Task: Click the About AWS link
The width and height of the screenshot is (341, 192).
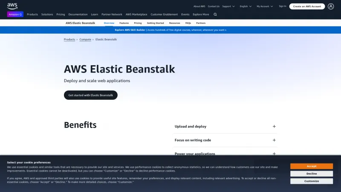Action: point(199,6)
